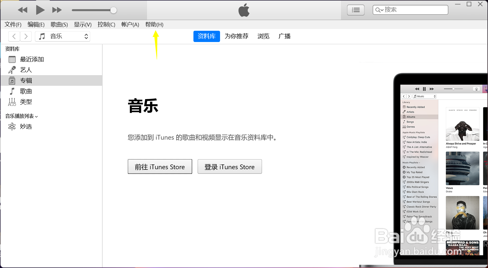Maximize the iTunes window
This screenshot has width=488, height=268.
coord(469,4)
